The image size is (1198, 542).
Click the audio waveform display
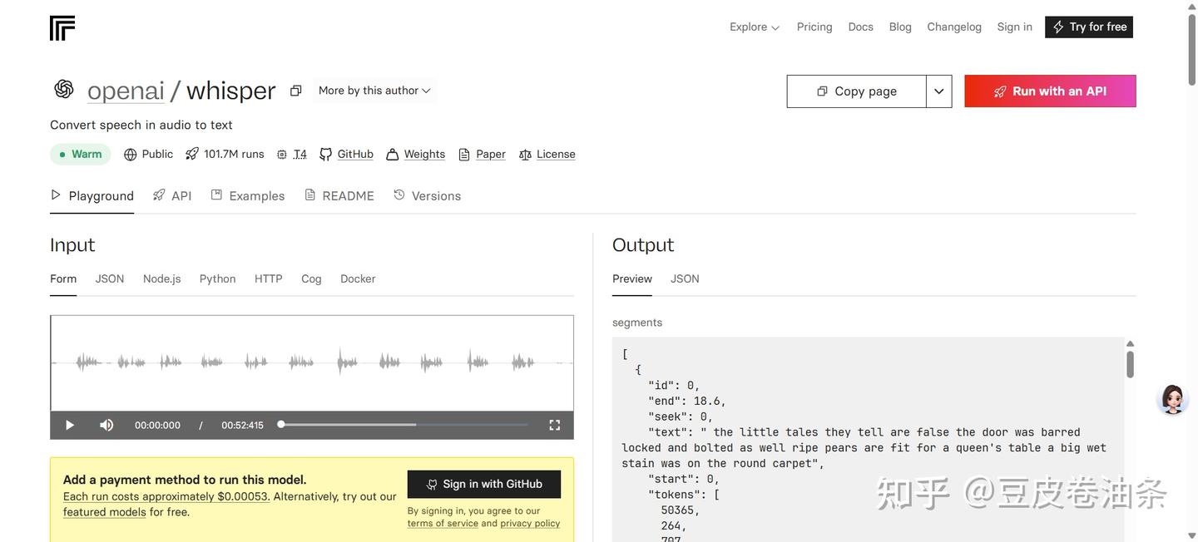coord(312,362)
